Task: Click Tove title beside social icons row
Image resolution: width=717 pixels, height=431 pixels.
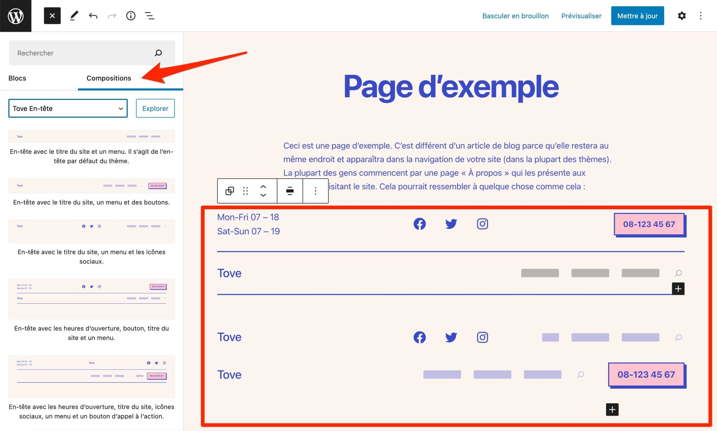Action: (229, 337)
